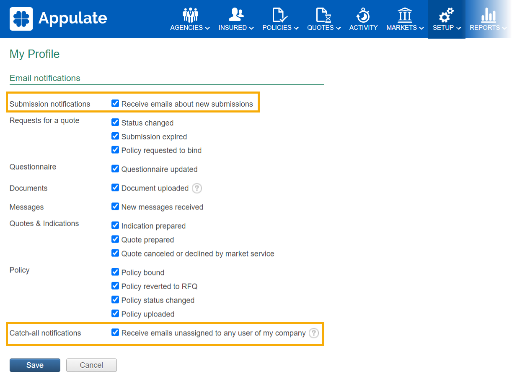The width and height of the screenshot is (512, 382).
Task: Click the Policies document icon
Action: click(x=280, y=15)
